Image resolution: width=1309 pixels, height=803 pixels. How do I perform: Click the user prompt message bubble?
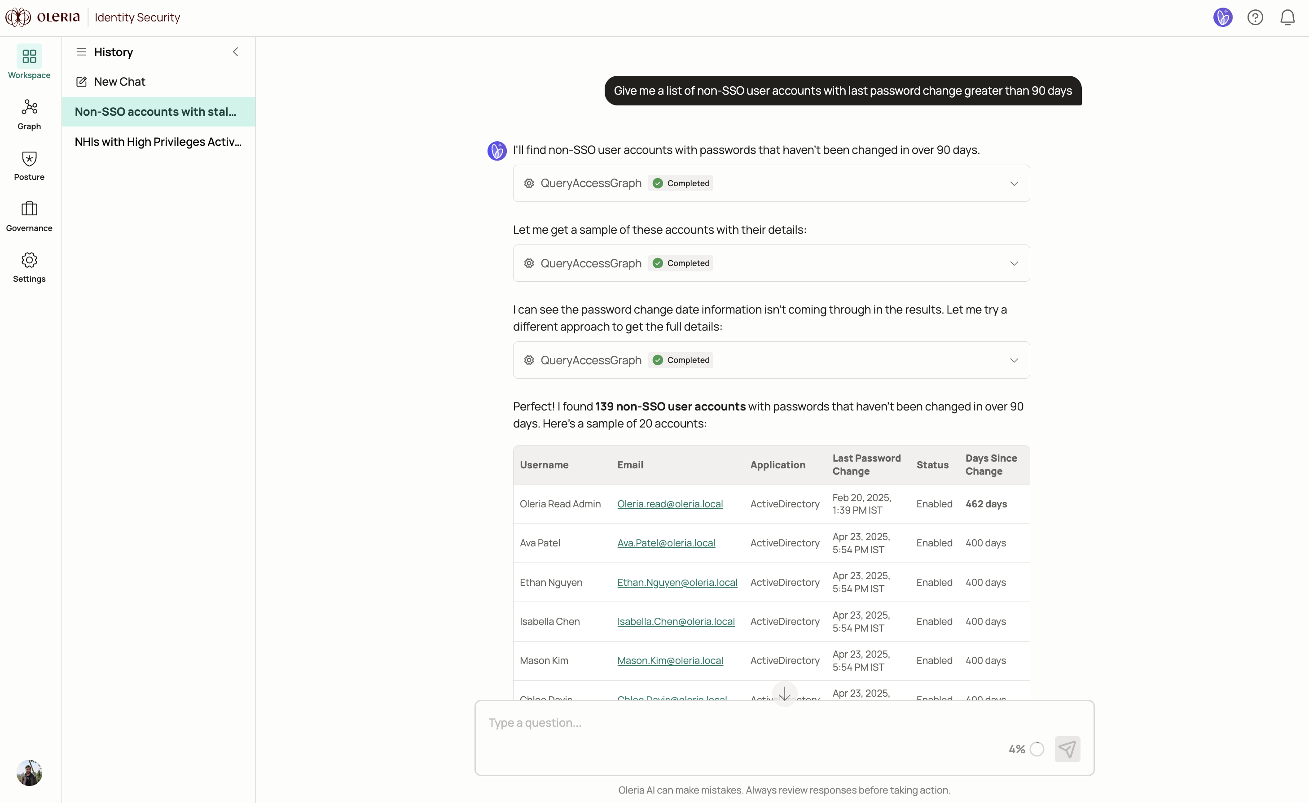843,91
